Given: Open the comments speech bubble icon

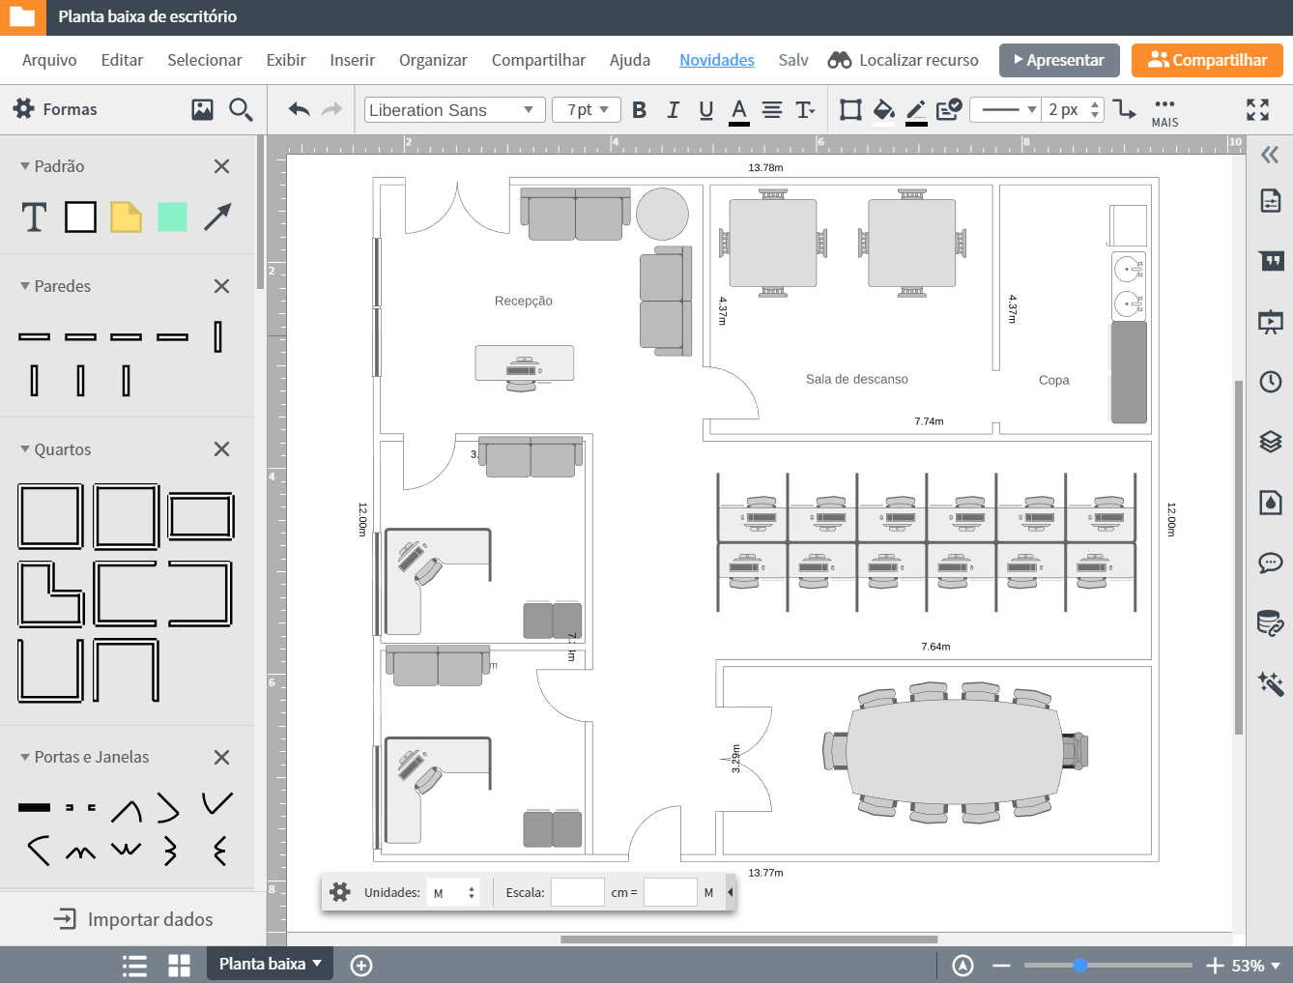Looking at the screenshot, I should [1270, 563].
